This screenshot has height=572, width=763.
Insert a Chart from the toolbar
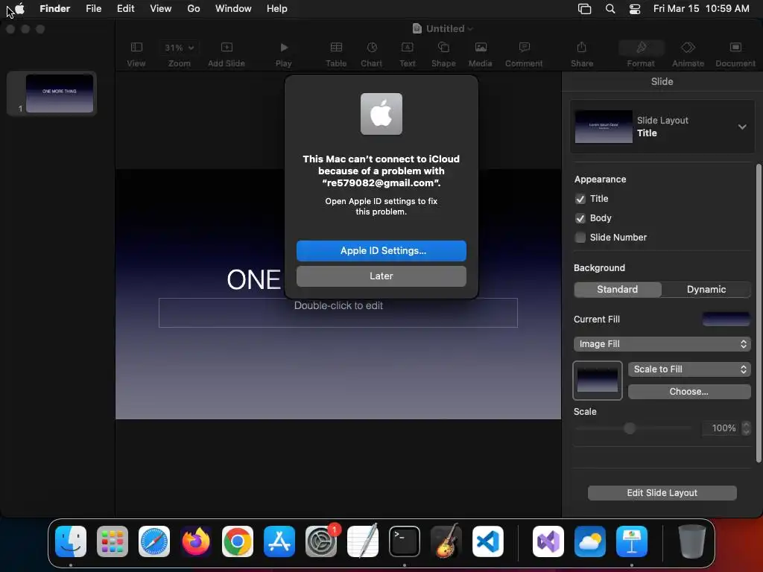372,54
